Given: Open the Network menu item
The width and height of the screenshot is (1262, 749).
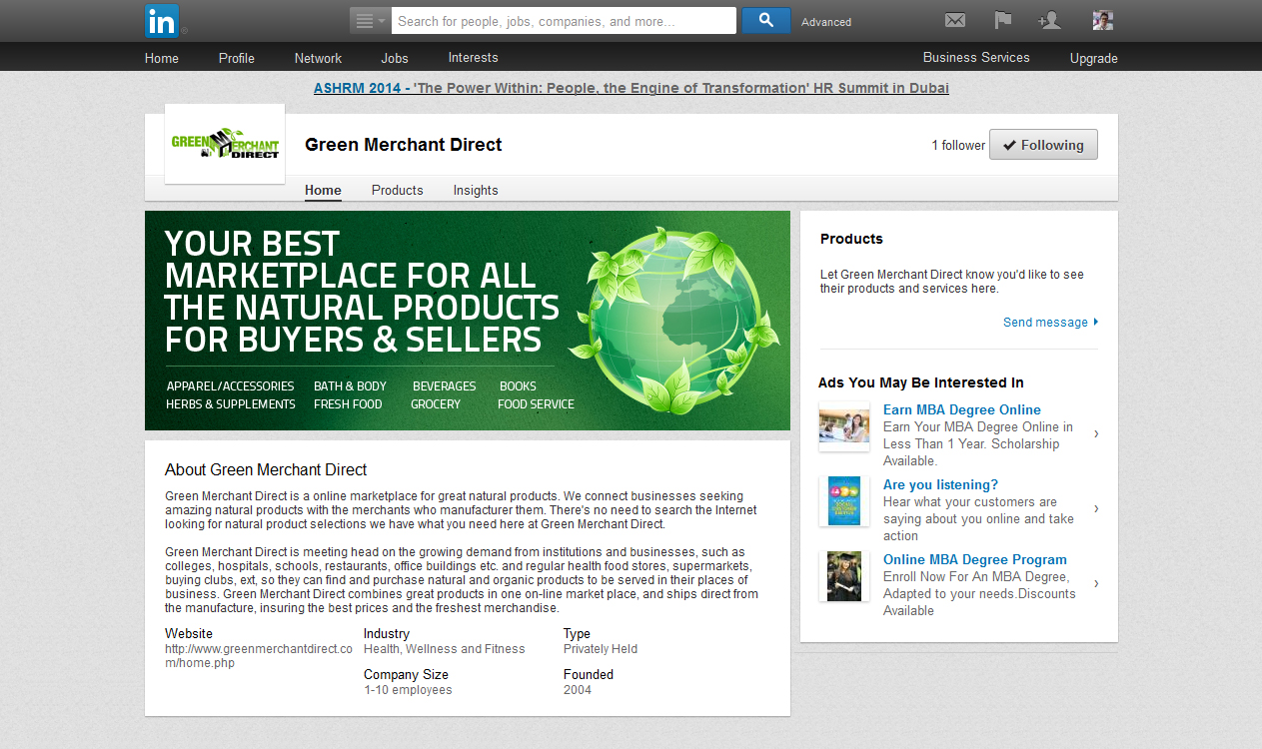Looking at the screenshot, I should click(318, 58).
